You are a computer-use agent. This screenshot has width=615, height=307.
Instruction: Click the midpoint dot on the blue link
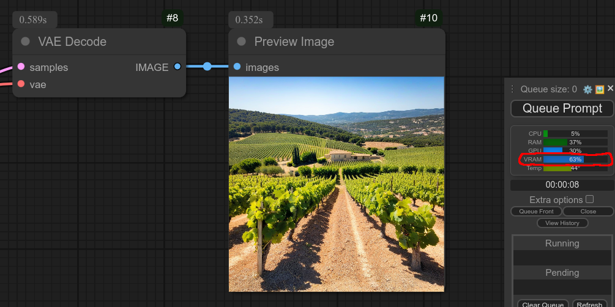207,67
